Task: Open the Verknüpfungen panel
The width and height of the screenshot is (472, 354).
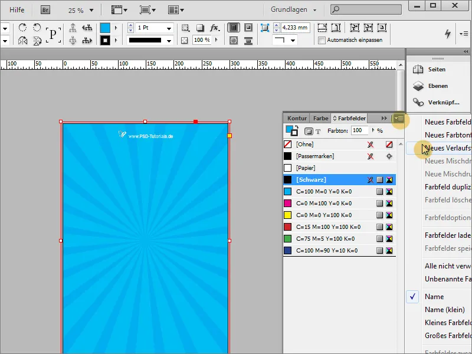Action: point(438,103)
